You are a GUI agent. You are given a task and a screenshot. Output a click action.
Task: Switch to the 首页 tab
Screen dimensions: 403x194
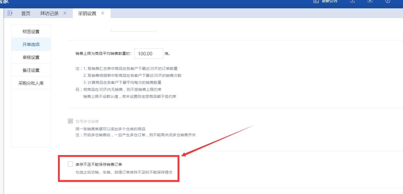26,13
